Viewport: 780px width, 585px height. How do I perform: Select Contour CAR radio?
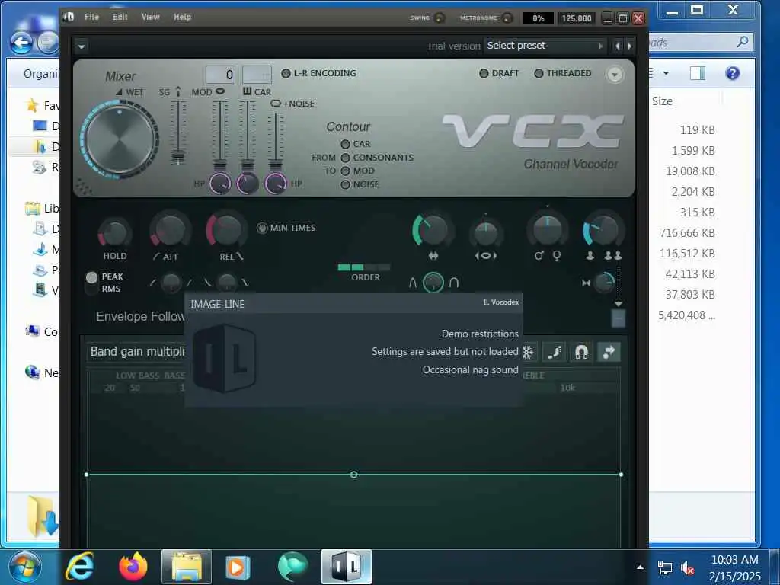coord(345,144)
